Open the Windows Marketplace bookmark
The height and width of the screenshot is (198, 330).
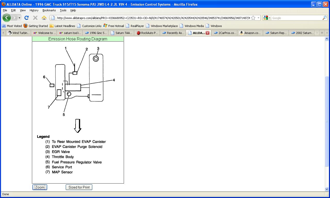[162, 26]
